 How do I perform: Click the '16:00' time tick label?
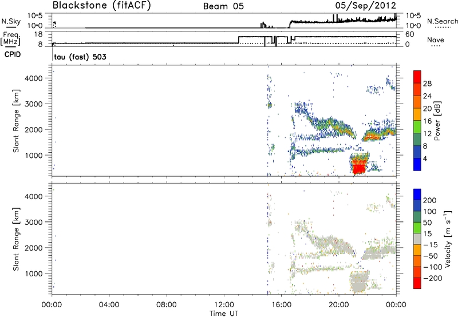[281, 305]
